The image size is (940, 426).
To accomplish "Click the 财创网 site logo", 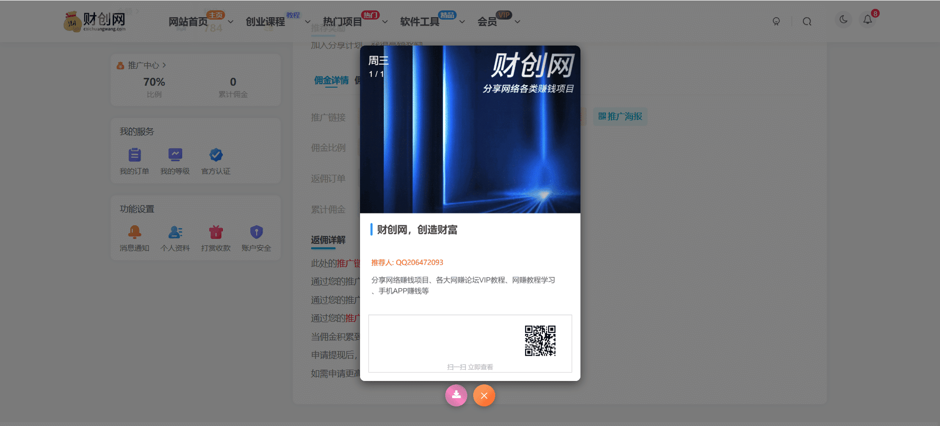I will [95, 22].
